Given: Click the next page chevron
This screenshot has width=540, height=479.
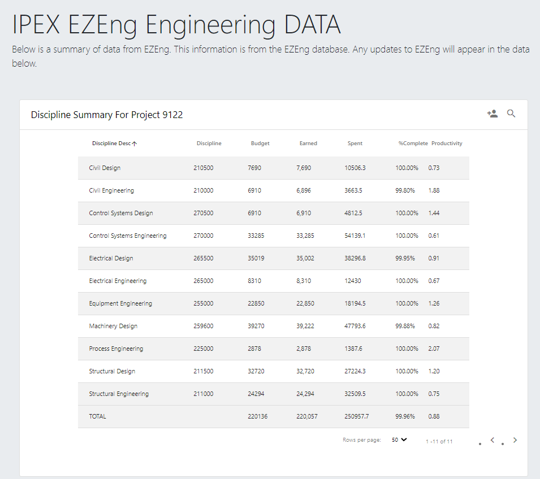Looking at the screenshot, I should tap(515, 440).
